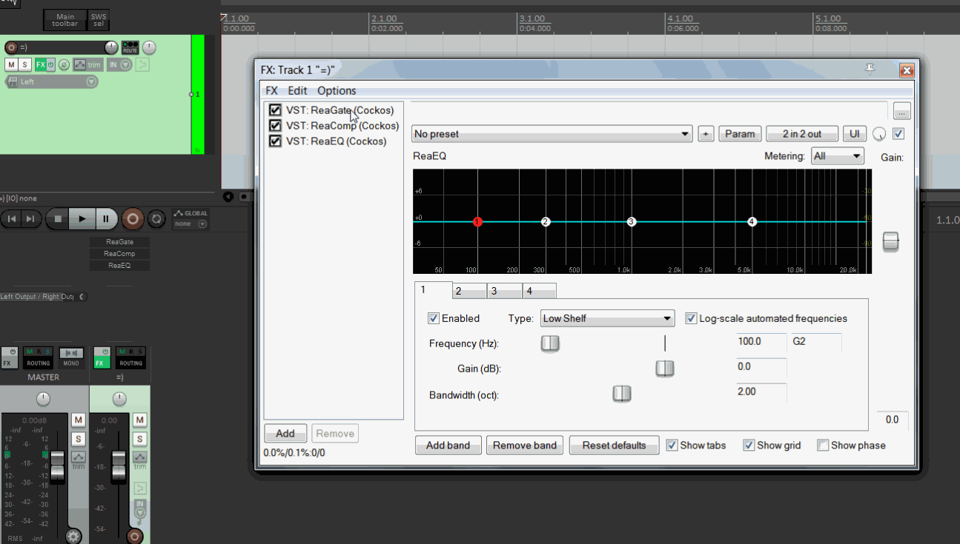Toggle FX bypass power icon on track panel
Image resolution: width=960 pixels, height=544 pixels.
pyautogui.click(x=50, y=65)
